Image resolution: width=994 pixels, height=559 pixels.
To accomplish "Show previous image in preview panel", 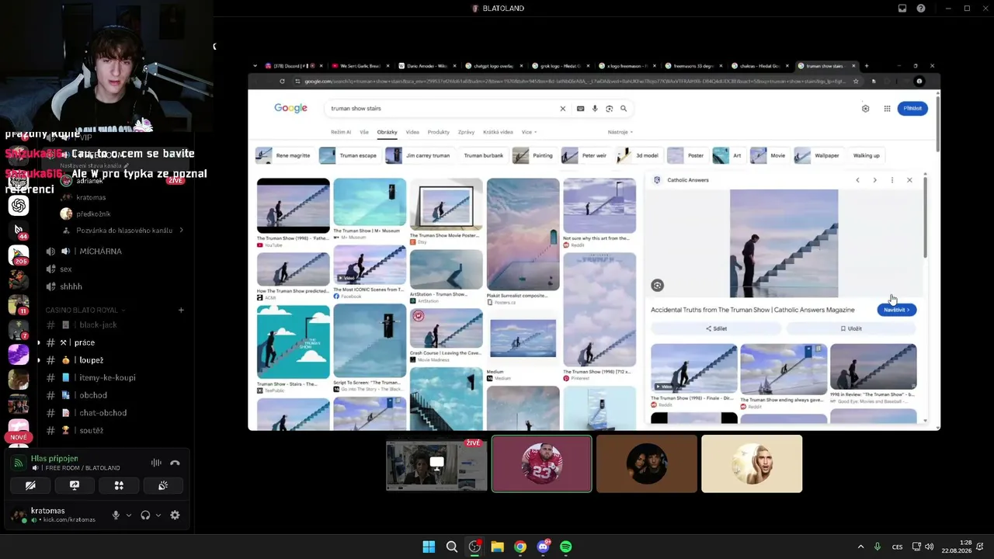I will [x=857, y=180].
